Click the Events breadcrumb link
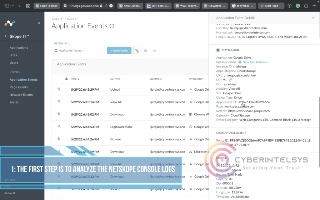Image resolution: width=320 pixels, height=200 pixels. click(72, 19)
